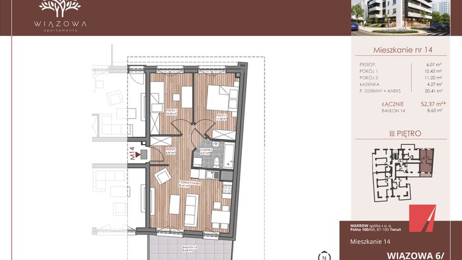Click the ŁĄCZNIE total label
The width and height of the screenshot is (462, 260).
[x=393, y=104]
